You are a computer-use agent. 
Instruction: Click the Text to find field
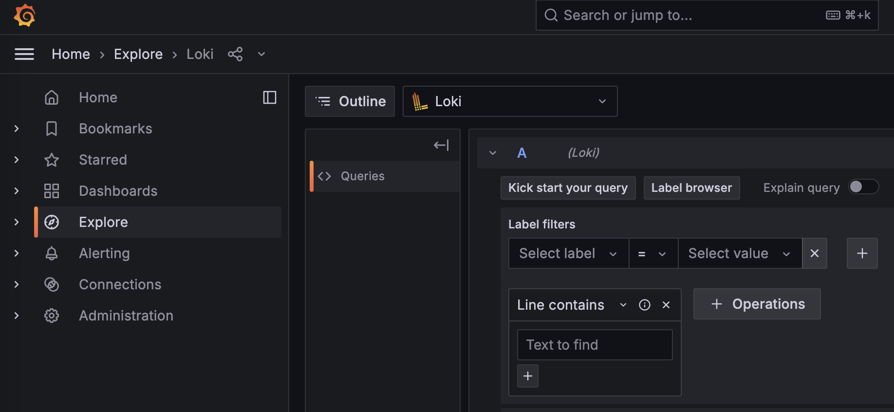595,345
